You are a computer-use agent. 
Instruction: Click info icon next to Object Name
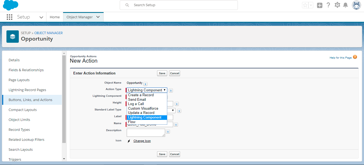pos(145,84)
